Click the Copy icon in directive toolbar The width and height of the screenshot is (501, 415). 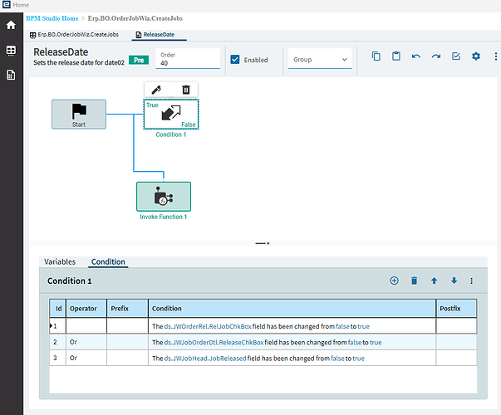point(376,56)
